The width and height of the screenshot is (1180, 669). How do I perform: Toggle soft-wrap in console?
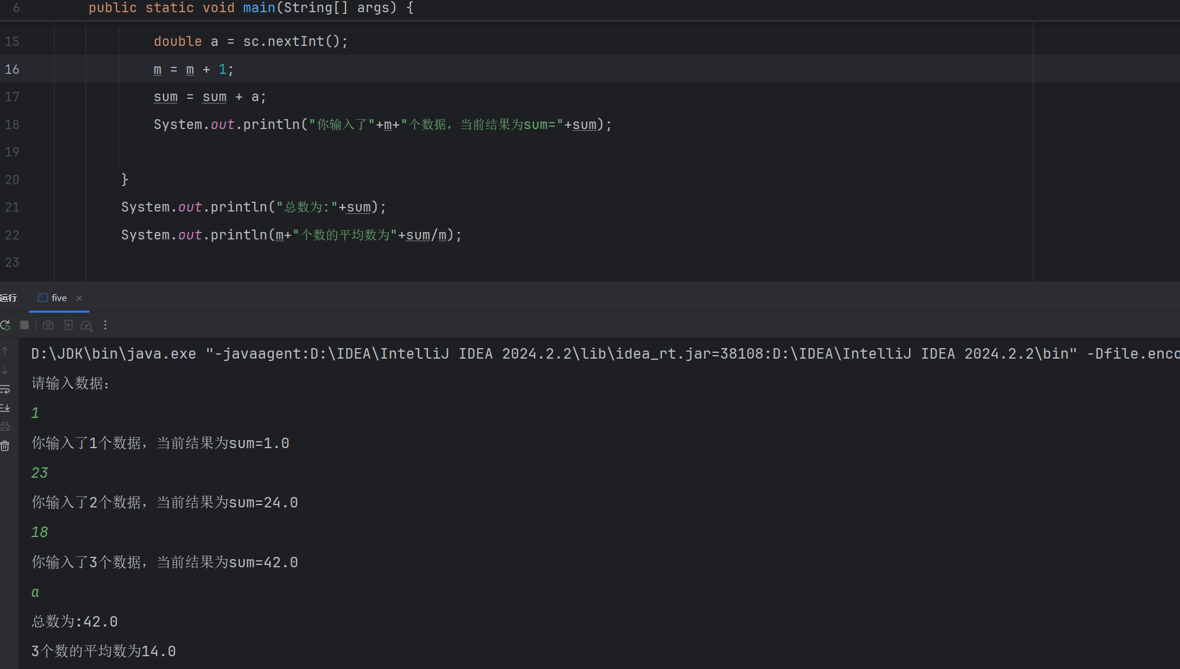click(5, 389)
